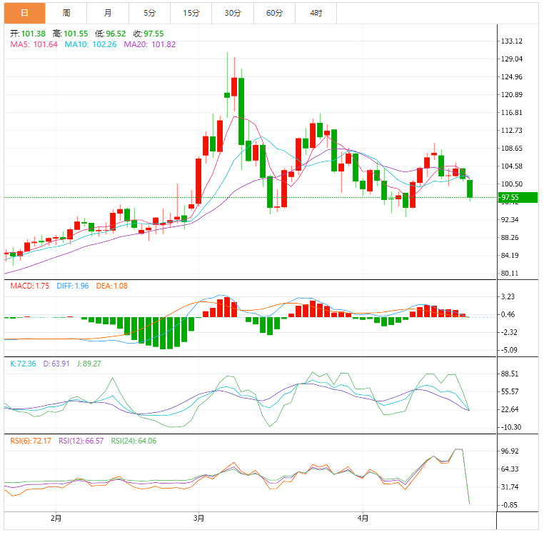Click the 108.65 price axis label

click(512, 149)
